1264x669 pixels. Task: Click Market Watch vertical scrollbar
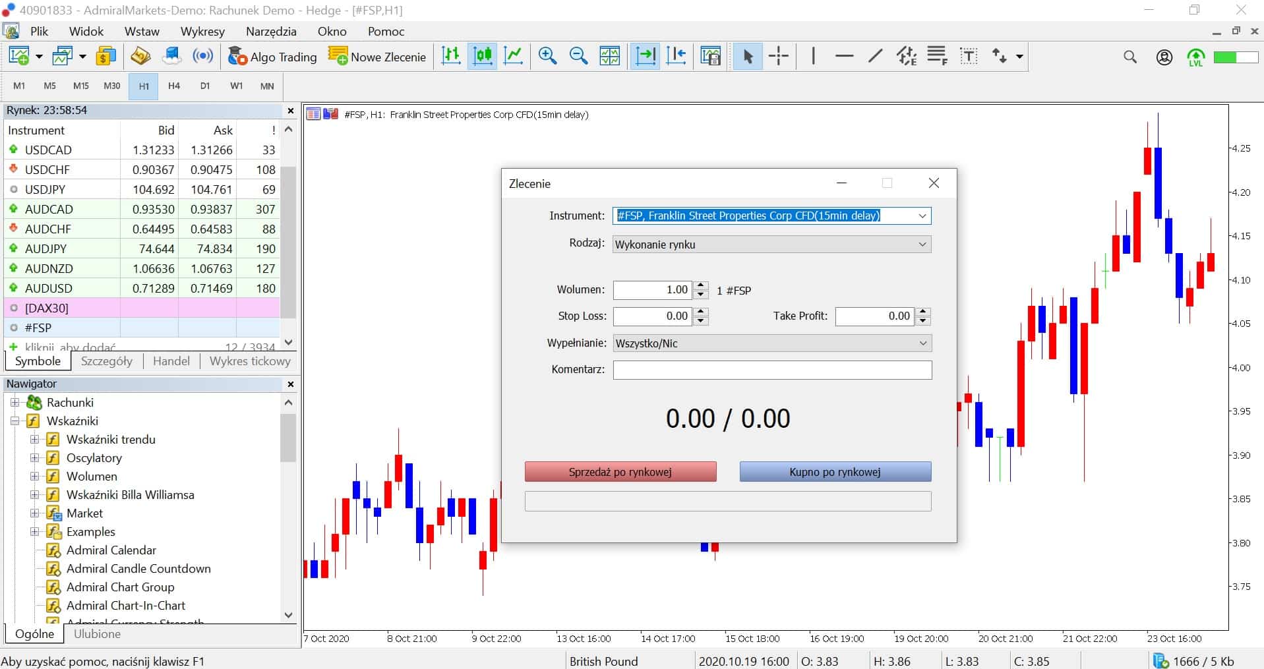(x=288, y=241)
